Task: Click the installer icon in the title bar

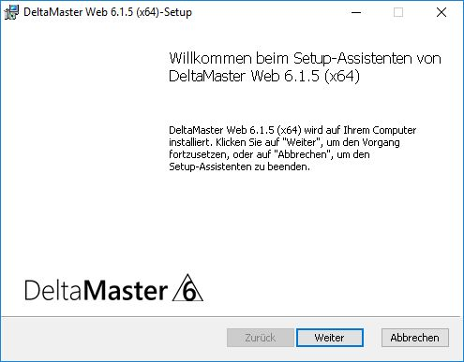Action: tap(11, 12)
